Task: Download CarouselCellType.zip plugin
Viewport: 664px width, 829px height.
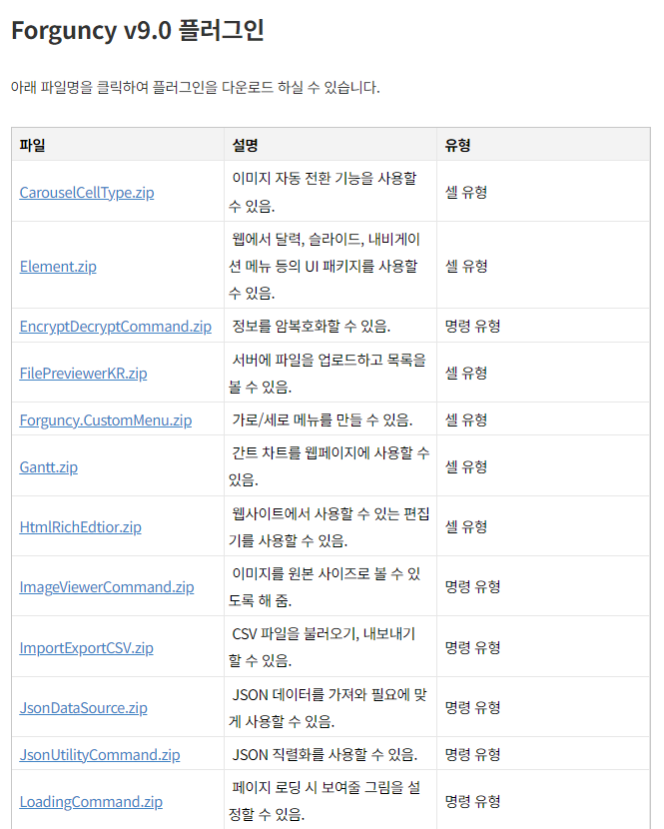Action: 87,193
